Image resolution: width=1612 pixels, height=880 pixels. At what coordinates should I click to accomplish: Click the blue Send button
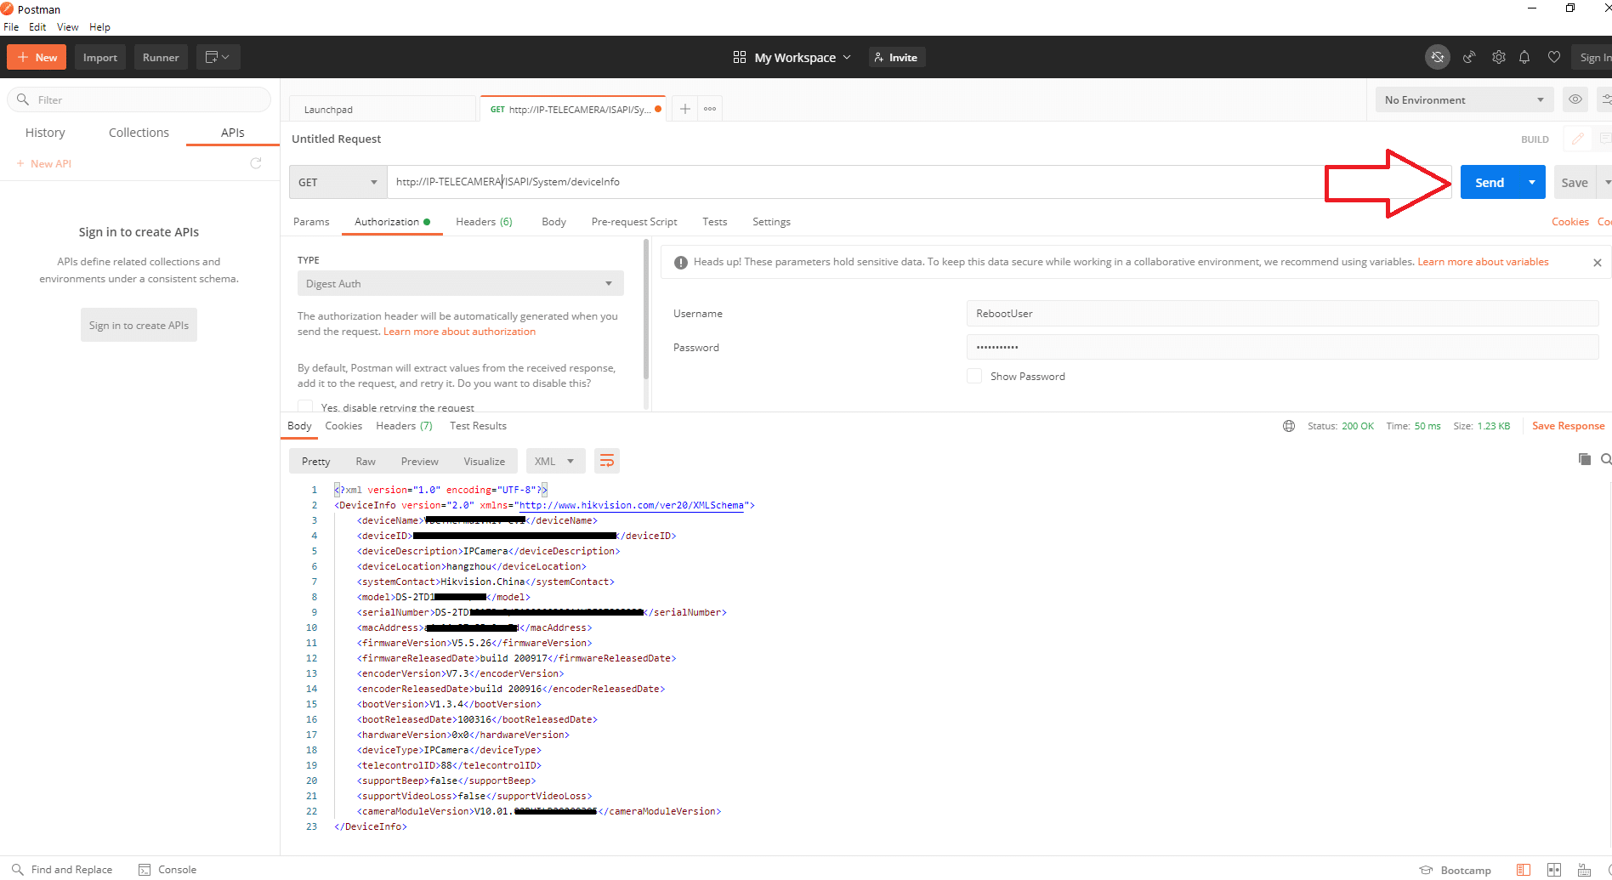1490,182
